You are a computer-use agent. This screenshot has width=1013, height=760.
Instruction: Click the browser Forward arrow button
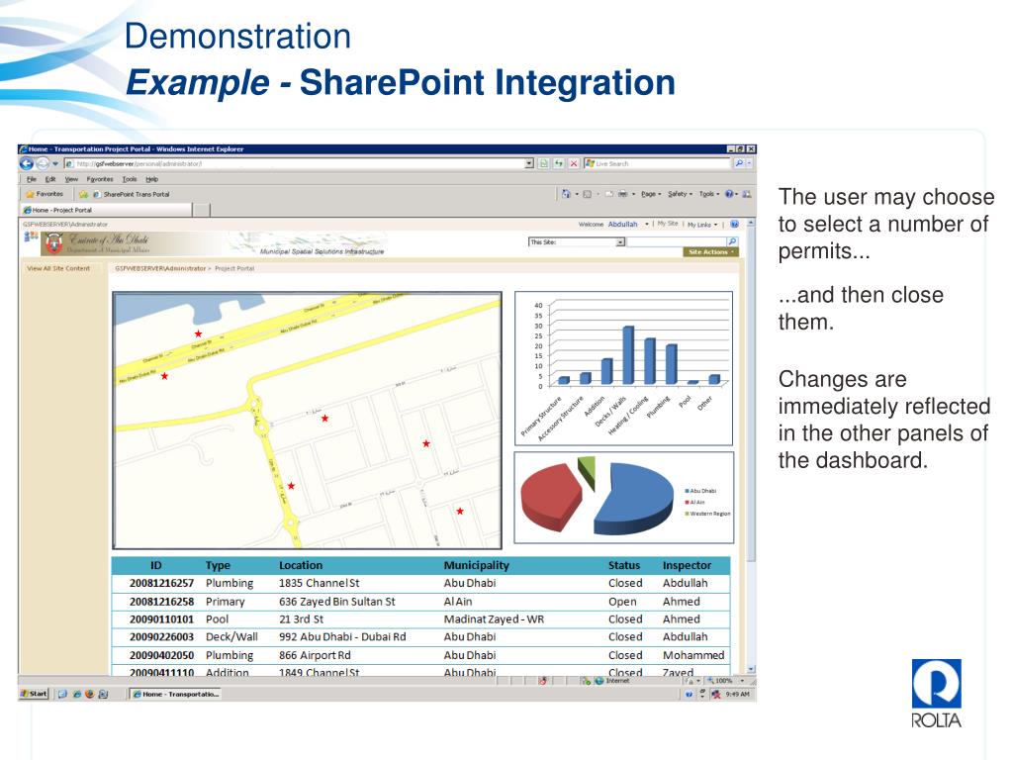[x=43, y=163]
